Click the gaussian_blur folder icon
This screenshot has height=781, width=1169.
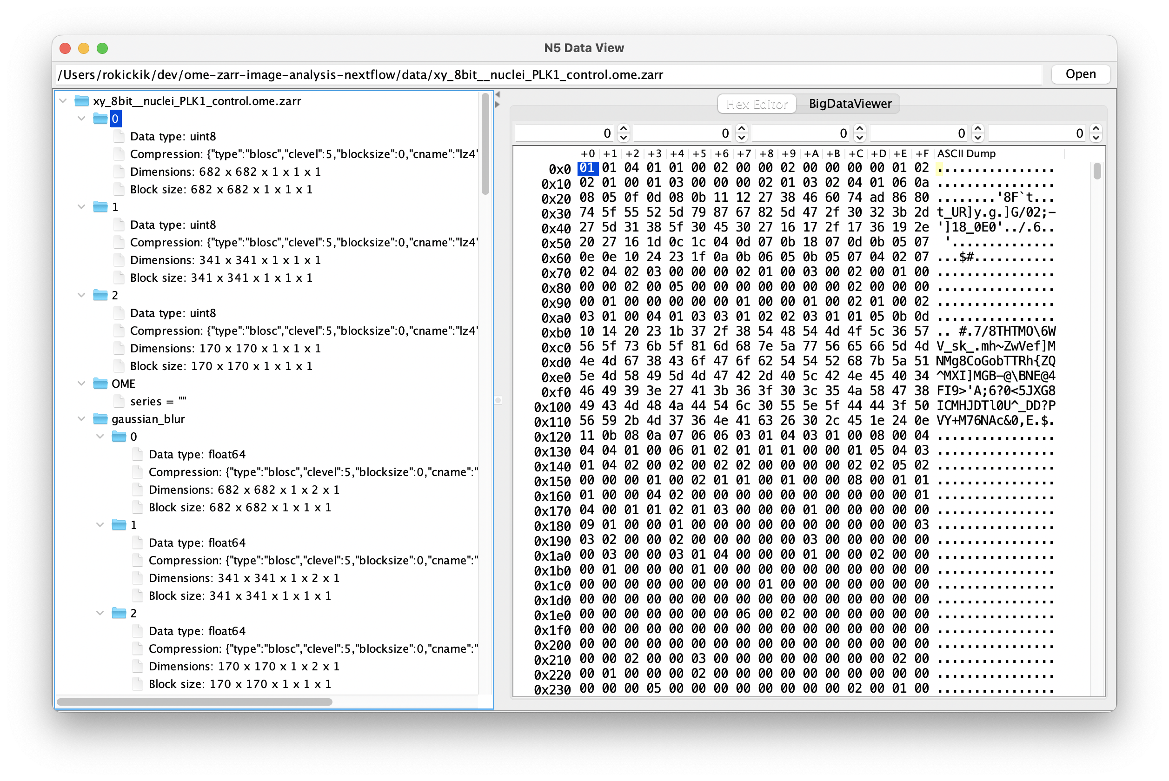[x=100, y=419]
